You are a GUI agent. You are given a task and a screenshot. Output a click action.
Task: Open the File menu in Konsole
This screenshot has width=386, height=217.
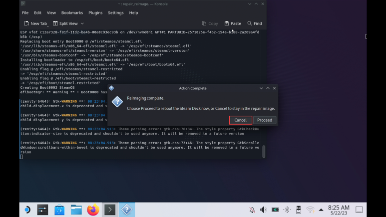click(25, 13)
